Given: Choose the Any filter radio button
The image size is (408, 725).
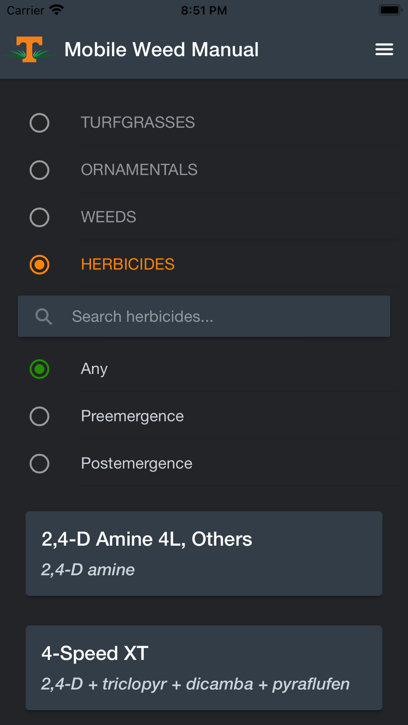Looking at the screenshot, I should pos(40,369).
